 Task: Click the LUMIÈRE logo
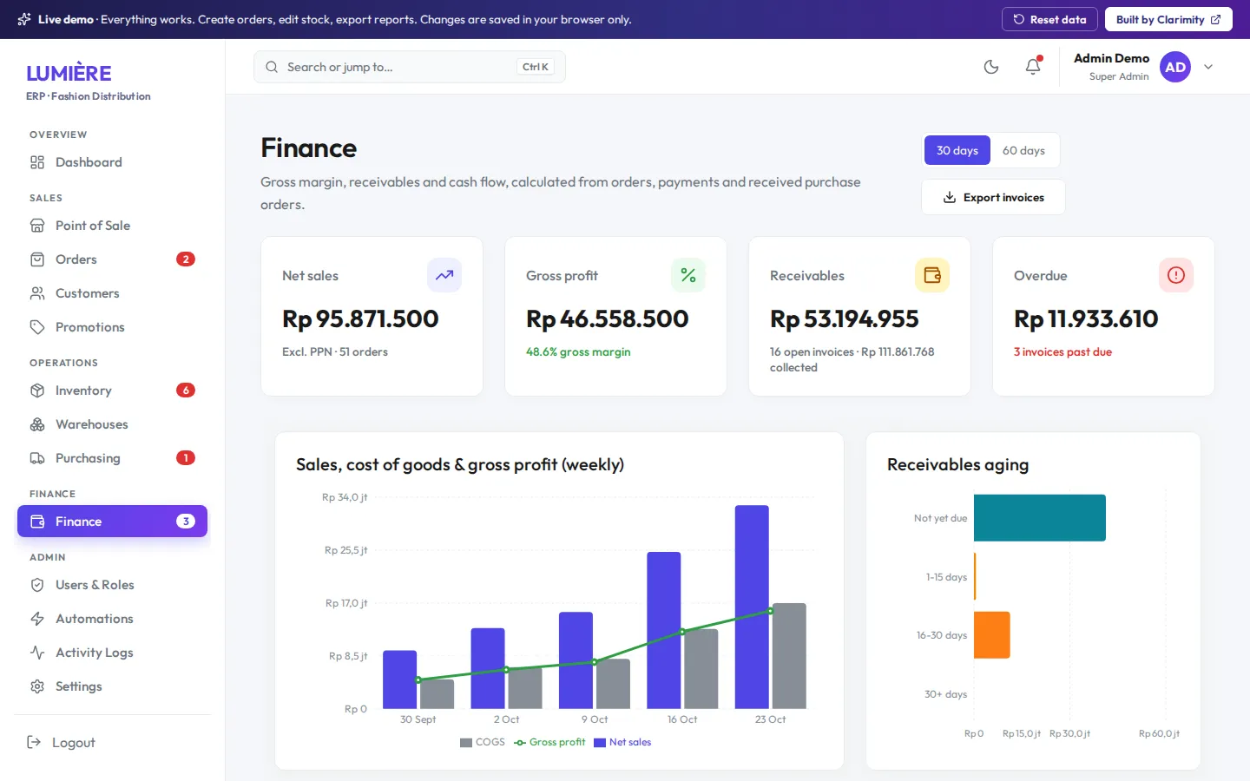(x=69, y=73)
